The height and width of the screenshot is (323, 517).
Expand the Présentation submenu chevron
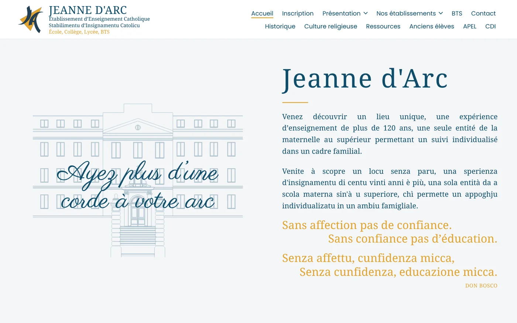pos(366,13)
